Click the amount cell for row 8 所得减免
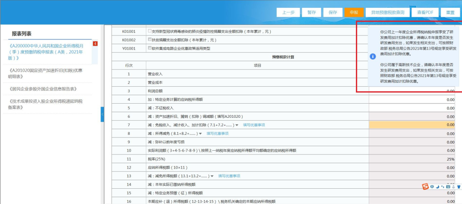Screen dimensions: 462x204 pyautogui.click(x=412, y=134)
